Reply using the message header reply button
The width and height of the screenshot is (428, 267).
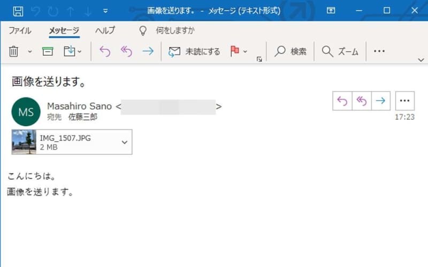point(342,101)
